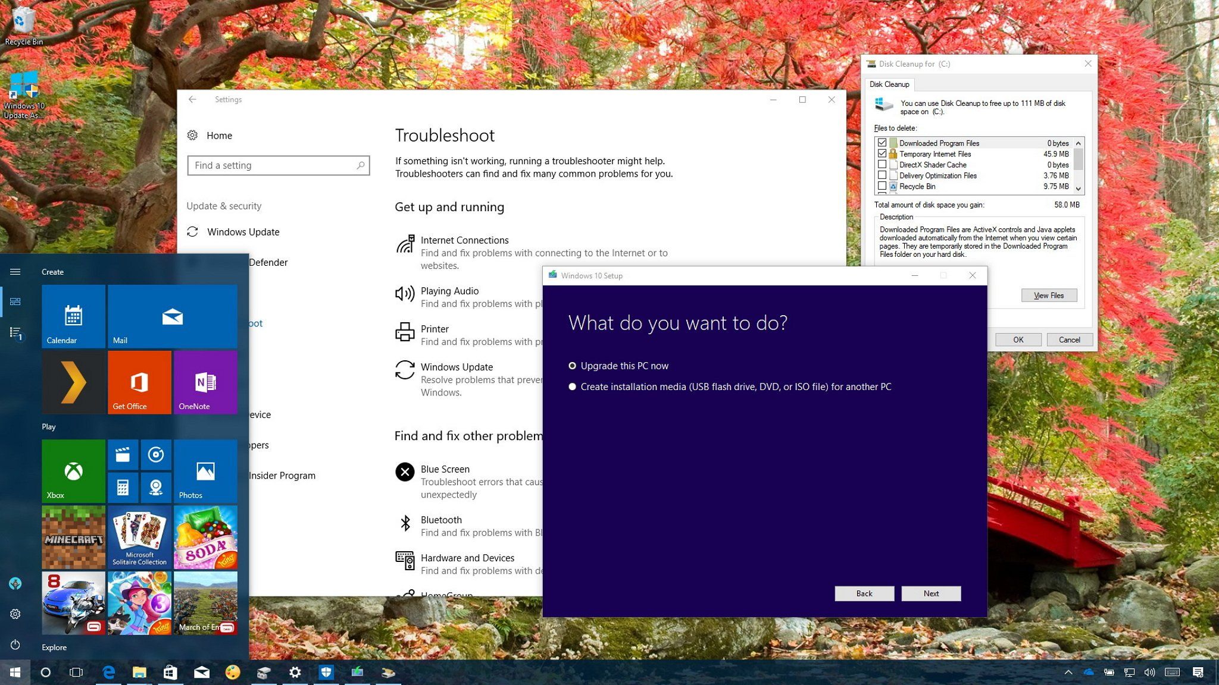Open the Calculator small tile

123,488
